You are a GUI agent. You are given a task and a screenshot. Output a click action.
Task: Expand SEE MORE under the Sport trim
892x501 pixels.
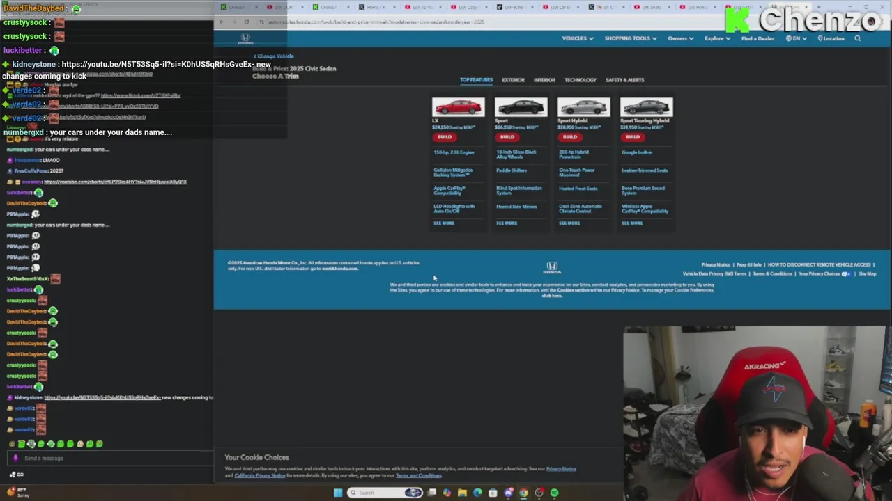[507, 223]
